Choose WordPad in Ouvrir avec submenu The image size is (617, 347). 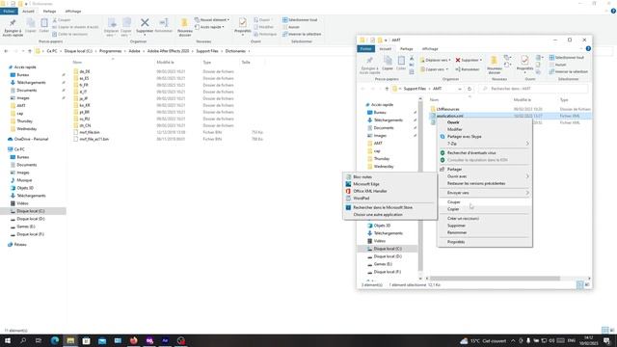389,199
